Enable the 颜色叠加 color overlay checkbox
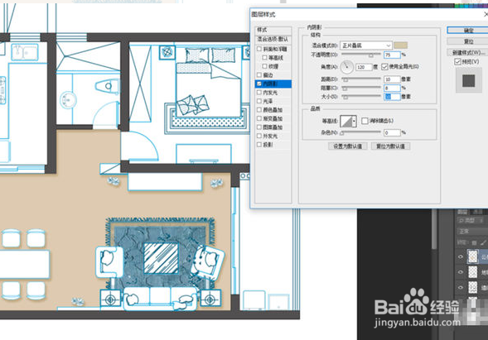The width and height of the screenshot is (488, 340). 259,110
